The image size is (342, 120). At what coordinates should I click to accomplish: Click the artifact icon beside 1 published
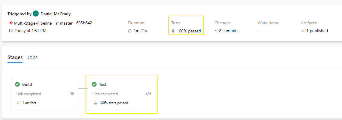(x=303, y=31)
